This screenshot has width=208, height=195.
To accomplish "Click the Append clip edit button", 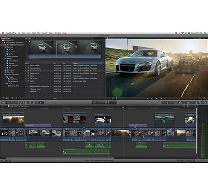I will click(x=34, y=103).
